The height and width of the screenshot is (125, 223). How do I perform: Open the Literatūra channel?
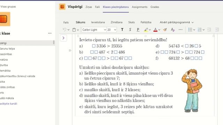coord(4,60)
